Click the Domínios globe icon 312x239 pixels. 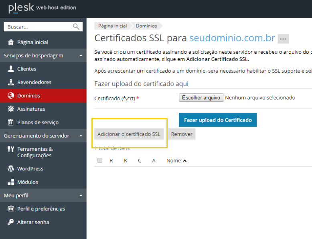[x=11, y=95]
